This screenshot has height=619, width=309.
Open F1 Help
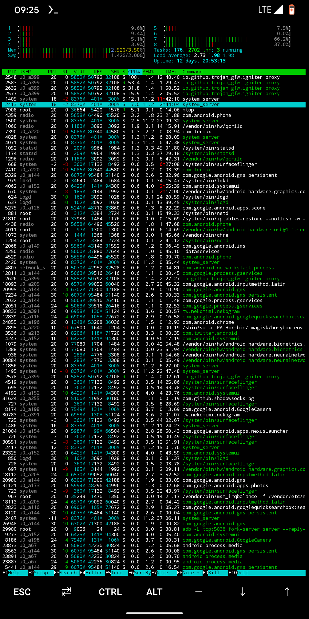pos(15,573)
